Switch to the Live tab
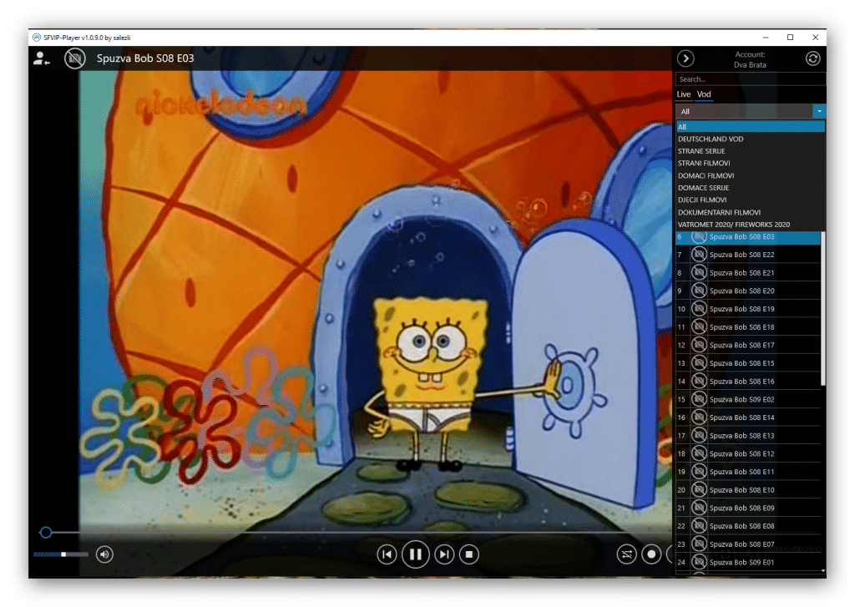 (x=684, y=94)
